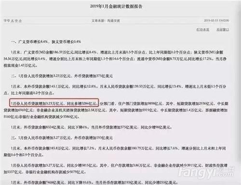Click the 打印本页 print page link

click(x=203, y=30)
